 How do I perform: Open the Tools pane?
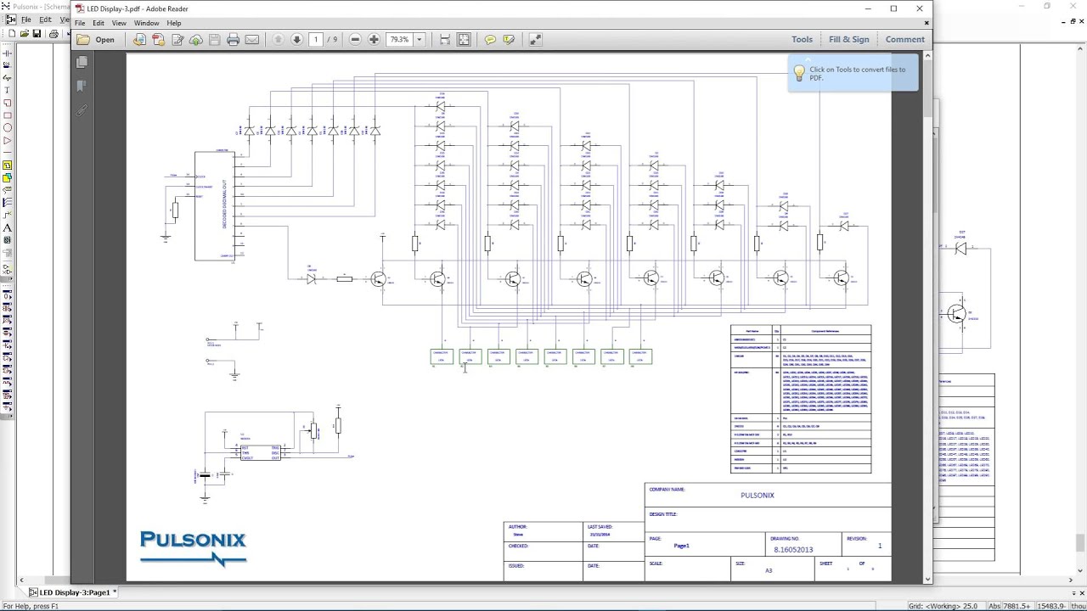click(802, 39)
